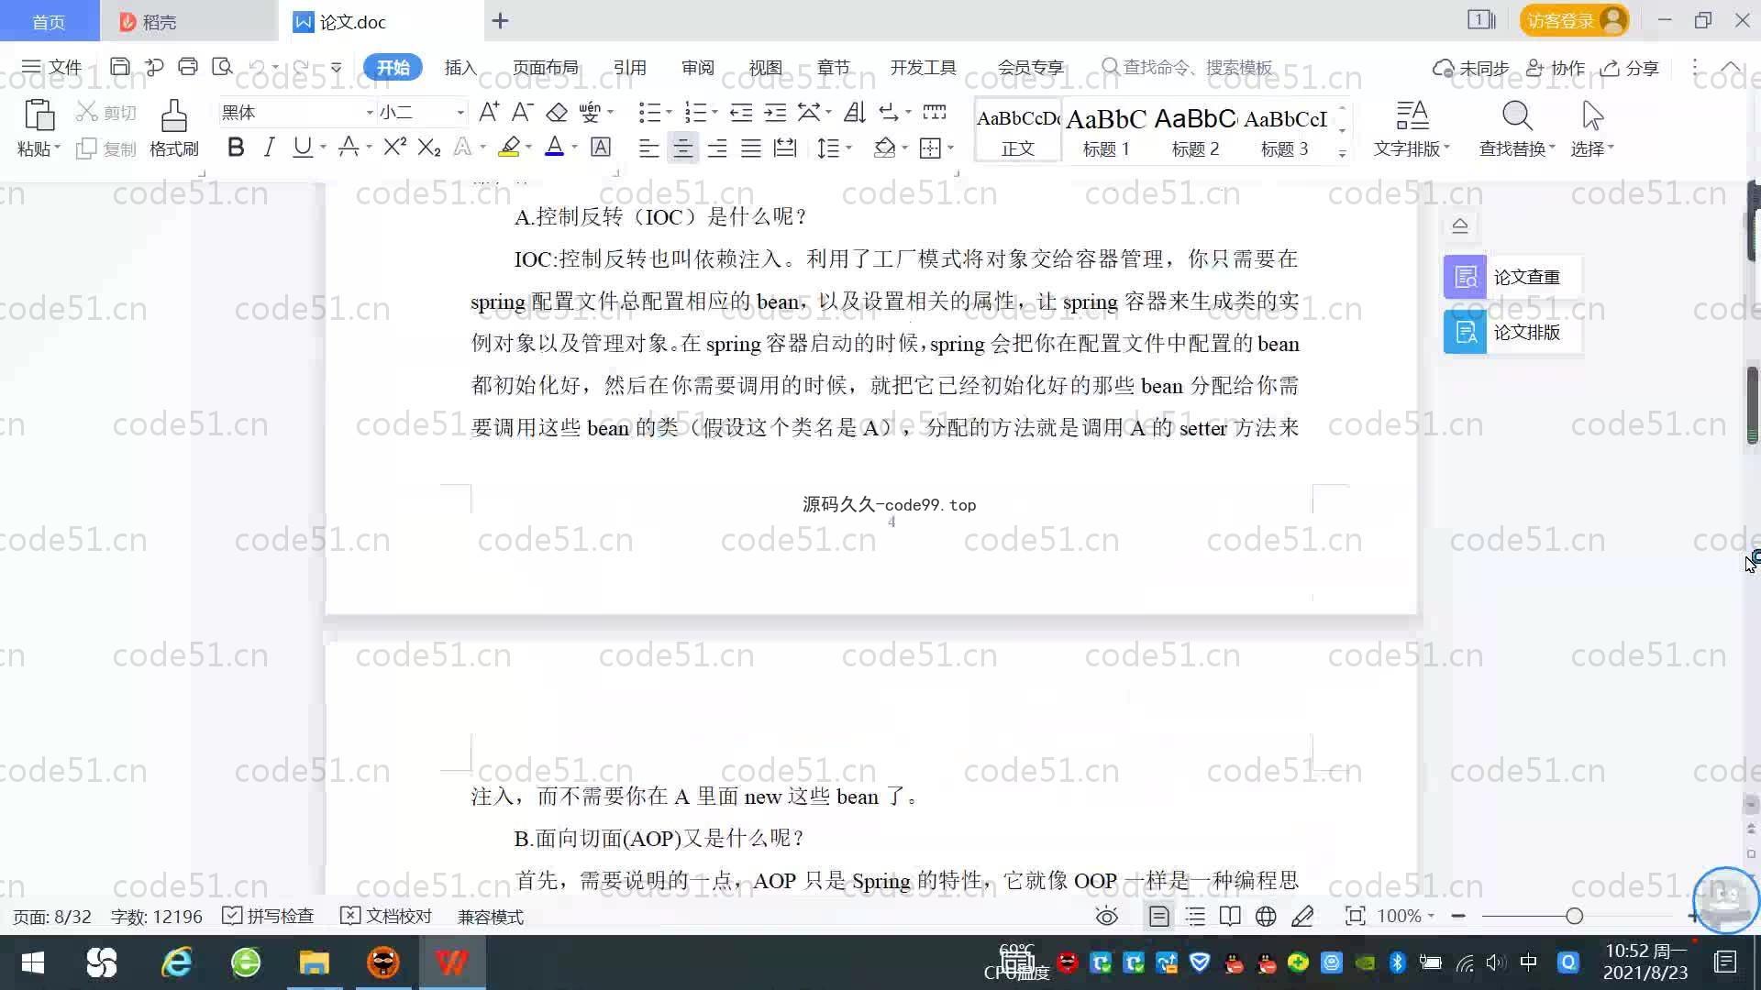Screen dimensions: 1761x990
Task: Toggle Bold formatting
Action: tap(236, 147)
